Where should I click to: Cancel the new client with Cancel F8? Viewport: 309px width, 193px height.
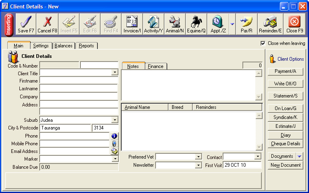click(47, 24)
